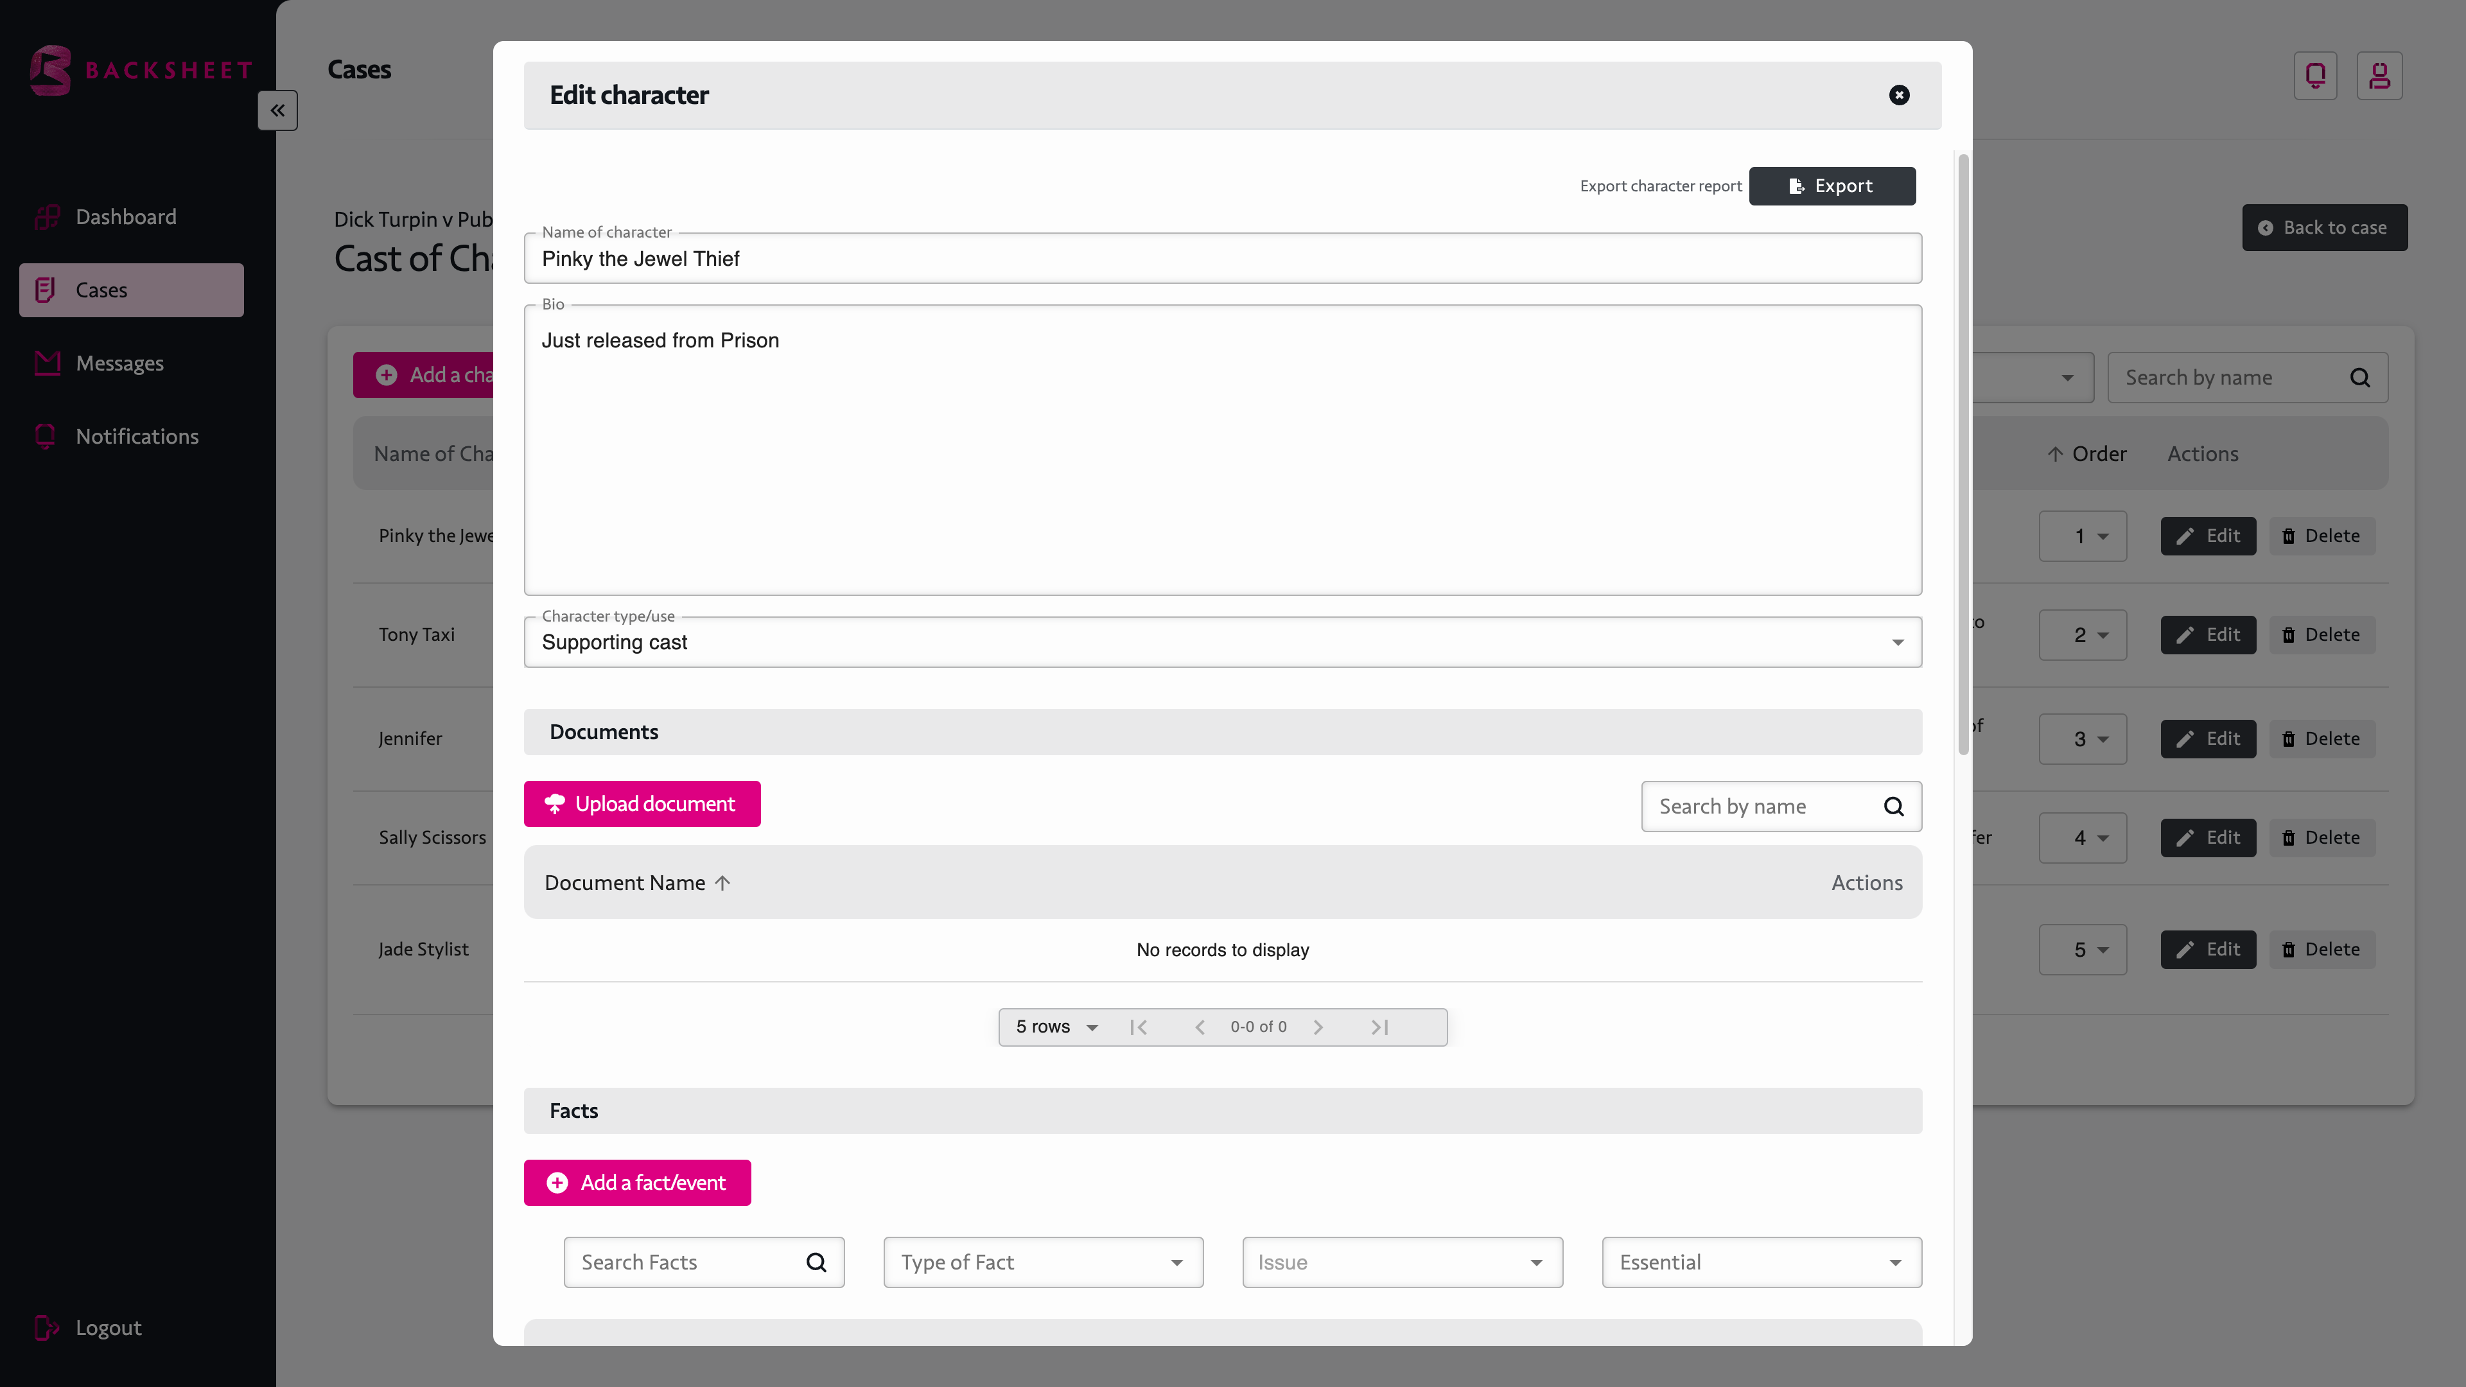
Task: Click the Name of character field
Action: (x=1223, y=258)
